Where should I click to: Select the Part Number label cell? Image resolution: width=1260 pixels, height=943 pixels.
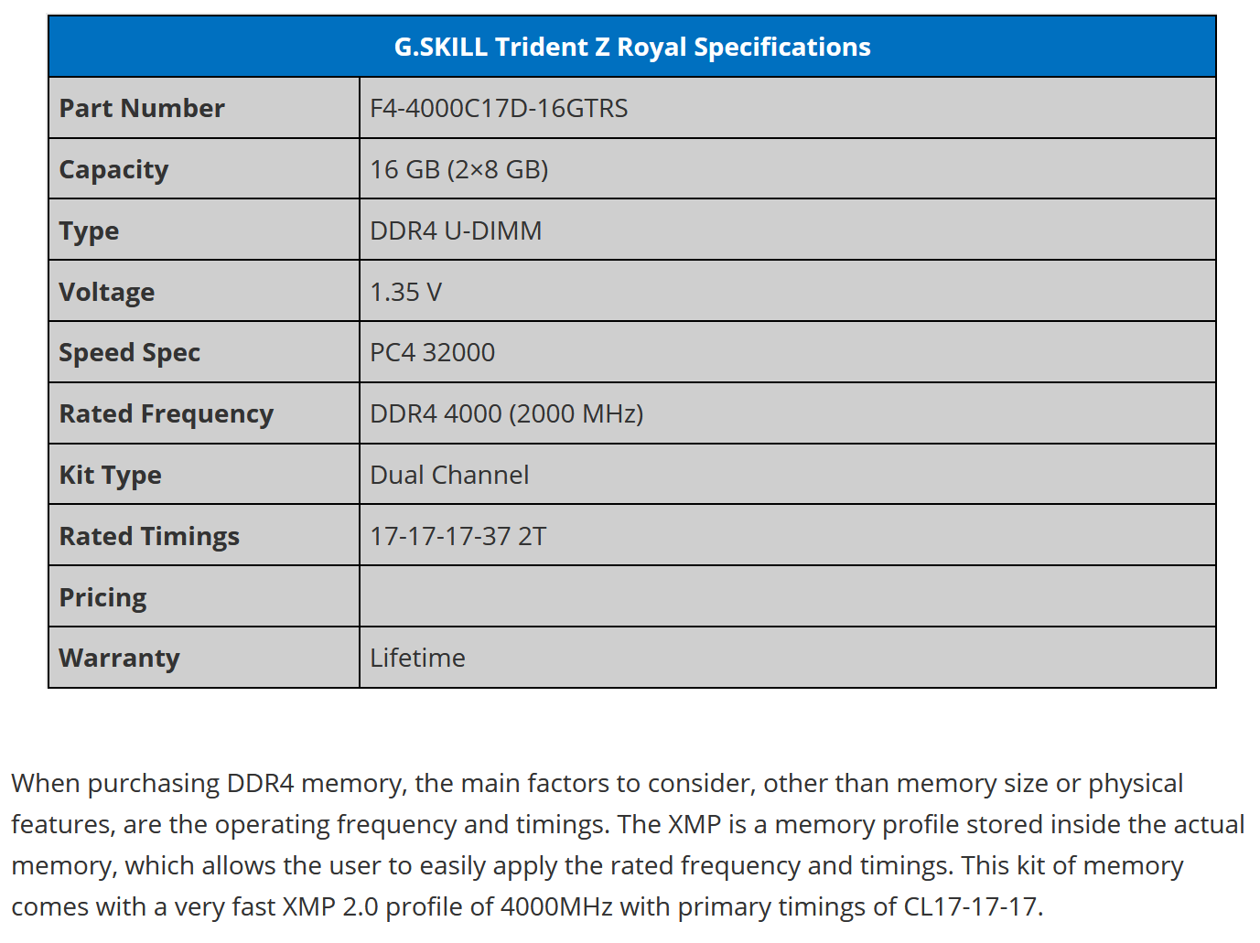click(204, 108)
